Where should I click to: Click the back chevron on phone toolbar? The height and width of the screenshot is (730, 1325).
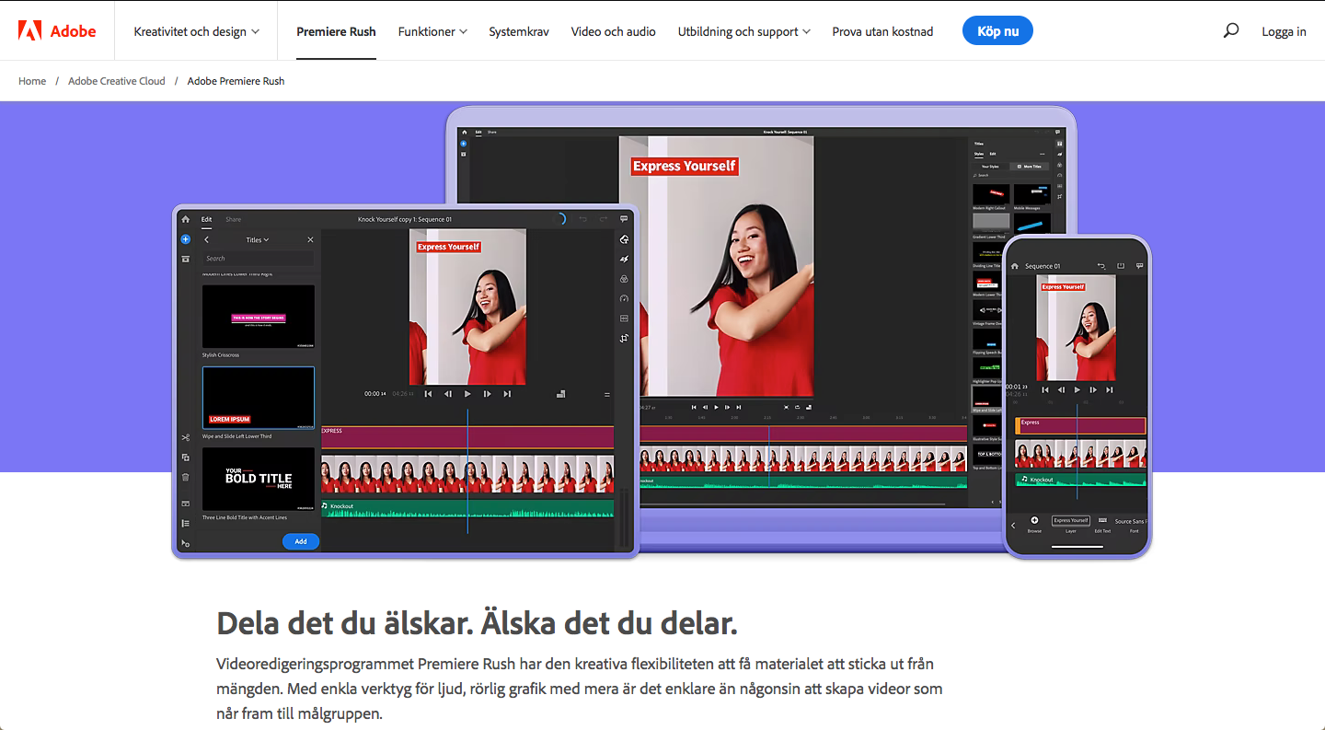click(1014, 525)
